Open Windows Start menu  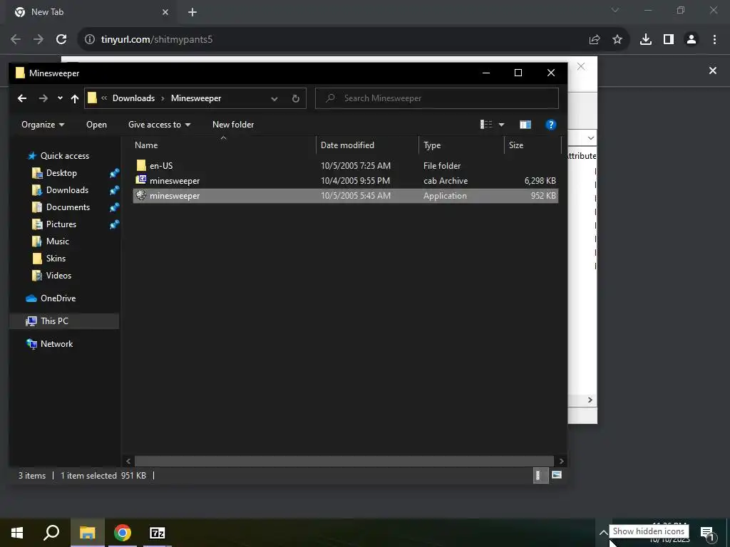coord(17,533)
